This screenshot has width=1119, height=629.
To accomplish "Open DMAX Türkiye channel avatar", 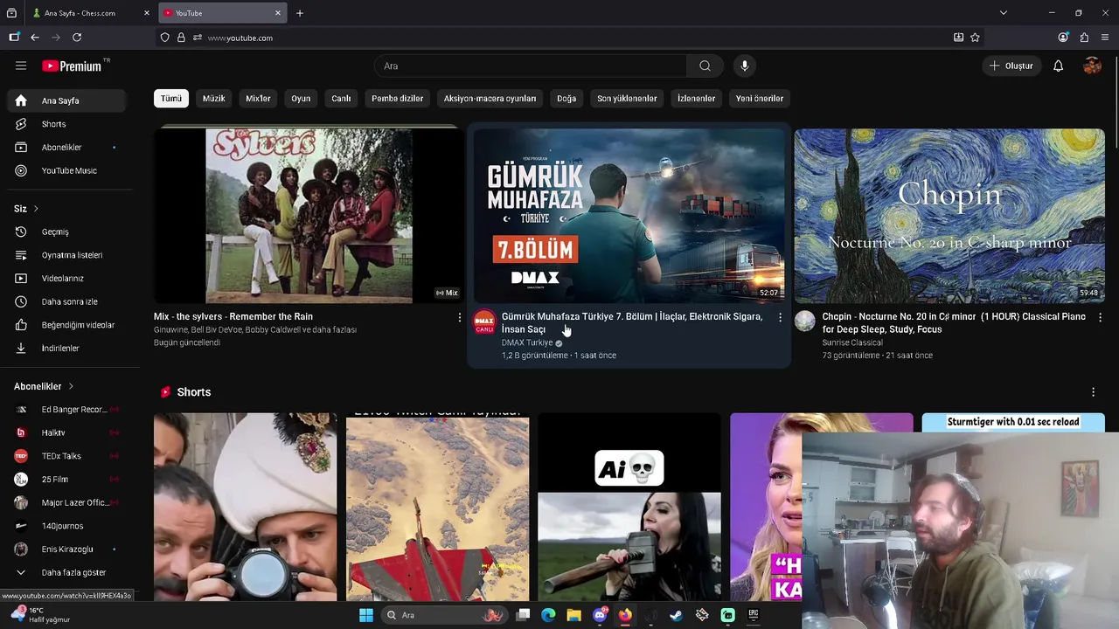I will click(484, 321).
